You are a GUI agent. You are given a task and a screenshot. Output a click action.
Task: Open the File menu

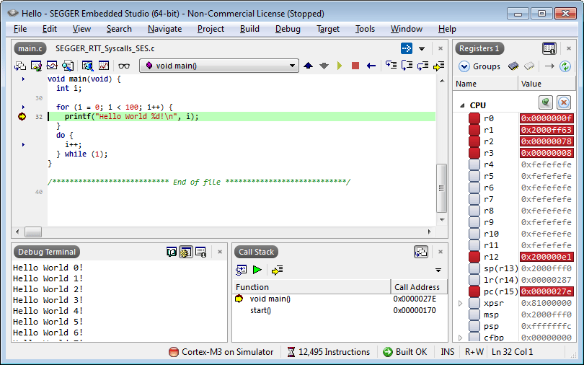(x=20, y=29)
